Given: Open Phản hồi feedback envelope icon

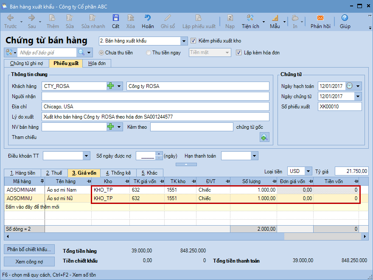Looking at the screenshot, I should pos(320,18).
